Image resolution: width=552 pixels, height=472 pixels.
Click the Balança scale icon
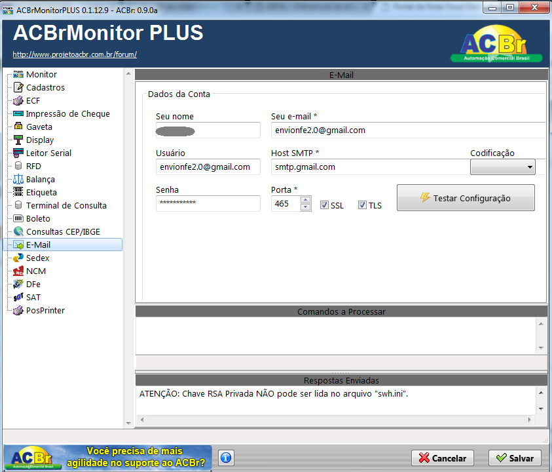[x=18, y=180]
